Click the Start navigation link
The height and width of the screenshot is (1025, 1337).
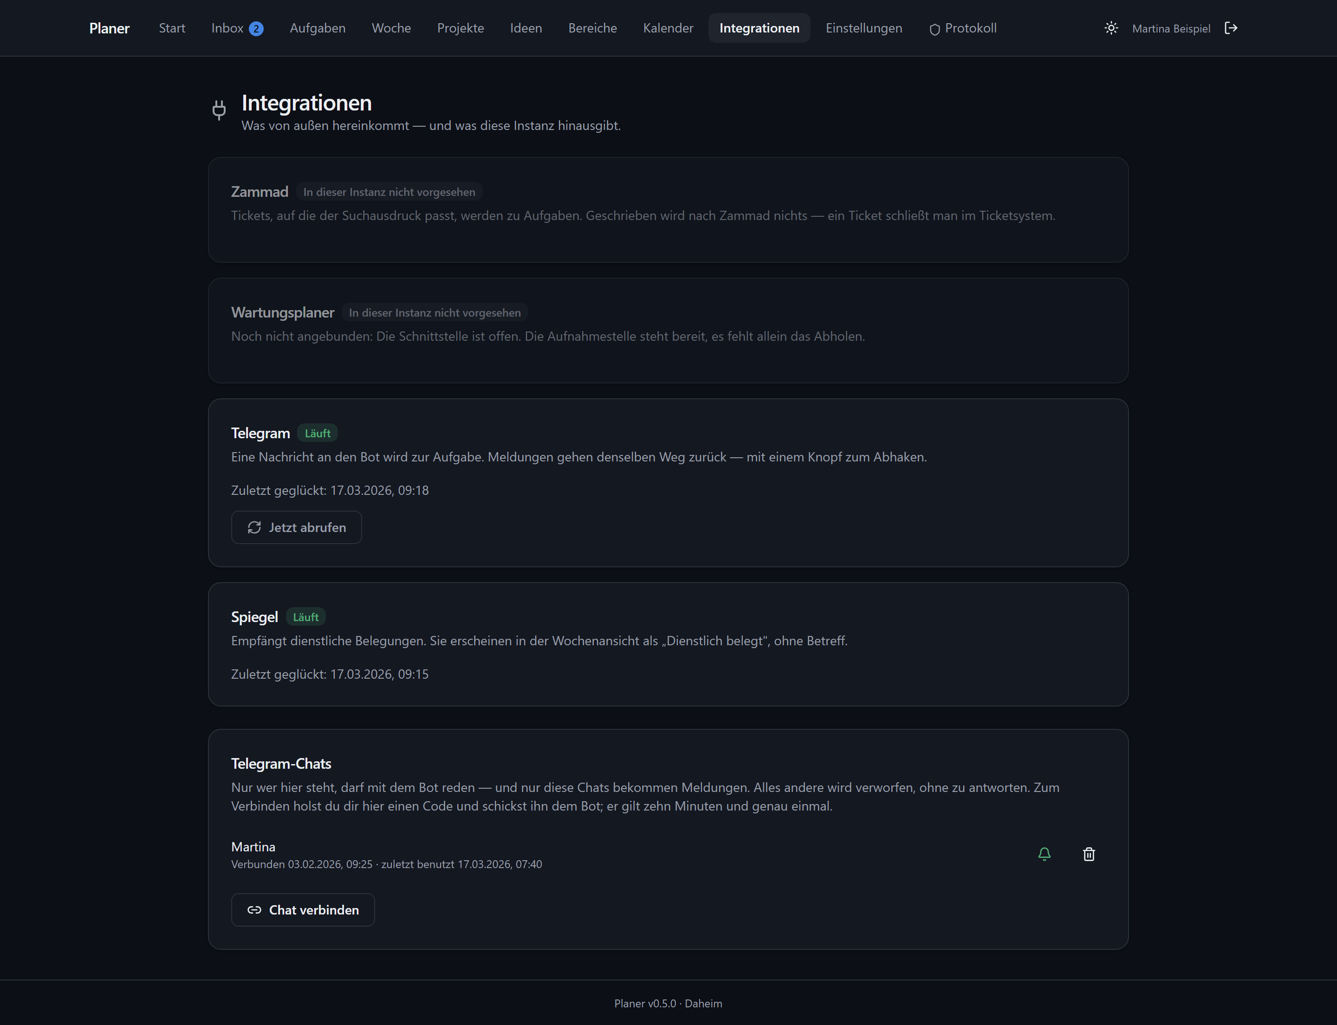pyautogui.click(x=172, y=28)
